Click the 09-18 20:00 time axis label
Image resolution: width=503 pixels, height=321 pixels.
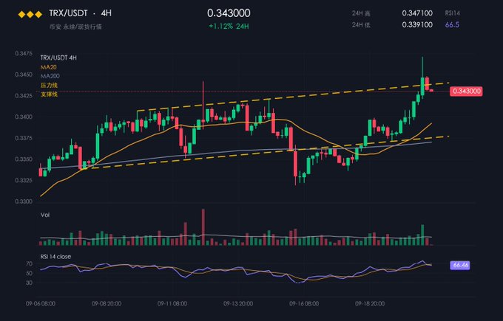[x=370, y=303]
